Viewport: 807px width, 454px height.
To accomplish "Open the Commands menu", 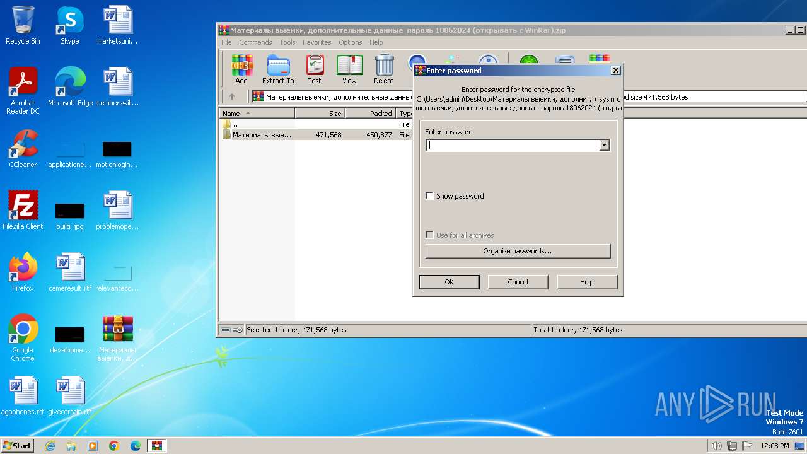I will click(x=255, y=42).
